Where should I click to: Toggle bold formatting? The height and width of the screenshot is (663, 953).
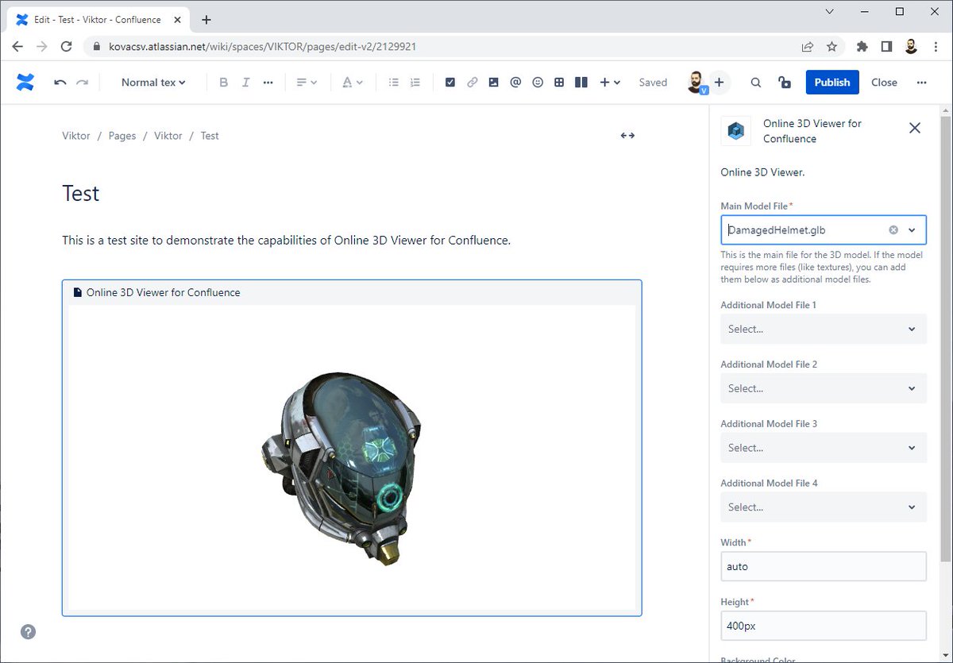(x=223, y=82)
